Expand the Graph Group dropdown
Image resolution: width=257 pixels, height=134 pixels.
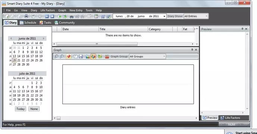point(147,57)
